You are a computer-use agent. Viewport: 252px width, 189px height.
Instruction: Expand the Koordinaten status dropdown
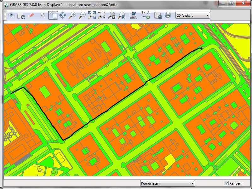click(167, 183)
